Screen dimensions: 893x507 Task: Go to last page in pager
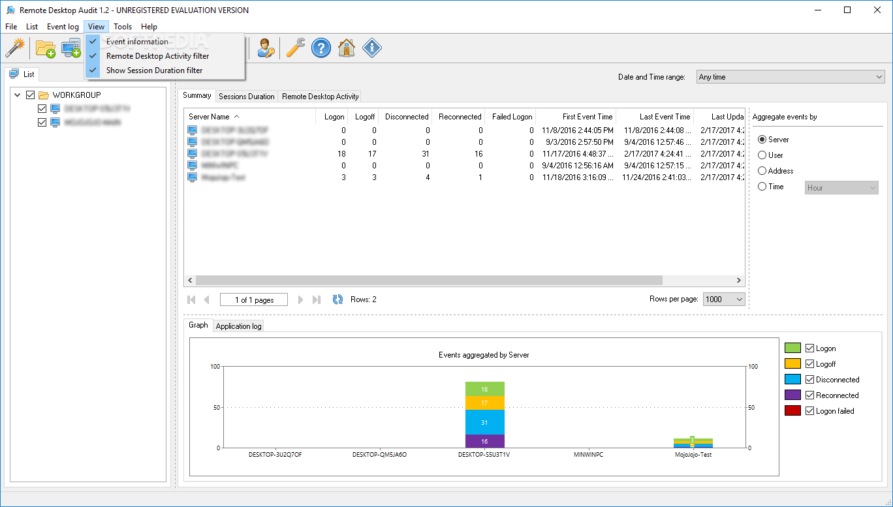(317, 300)
